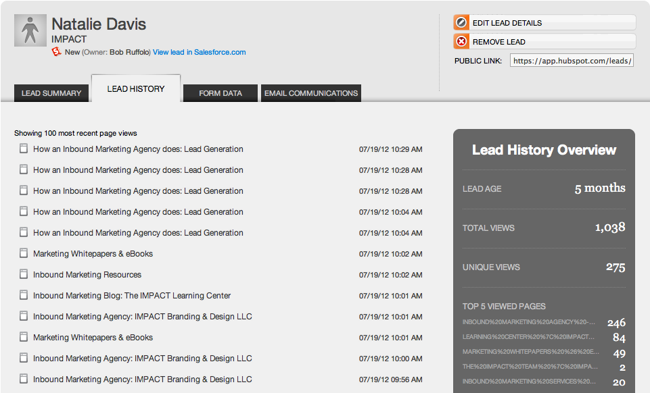Click the Lead Age value 5 months

pos(600,188)
